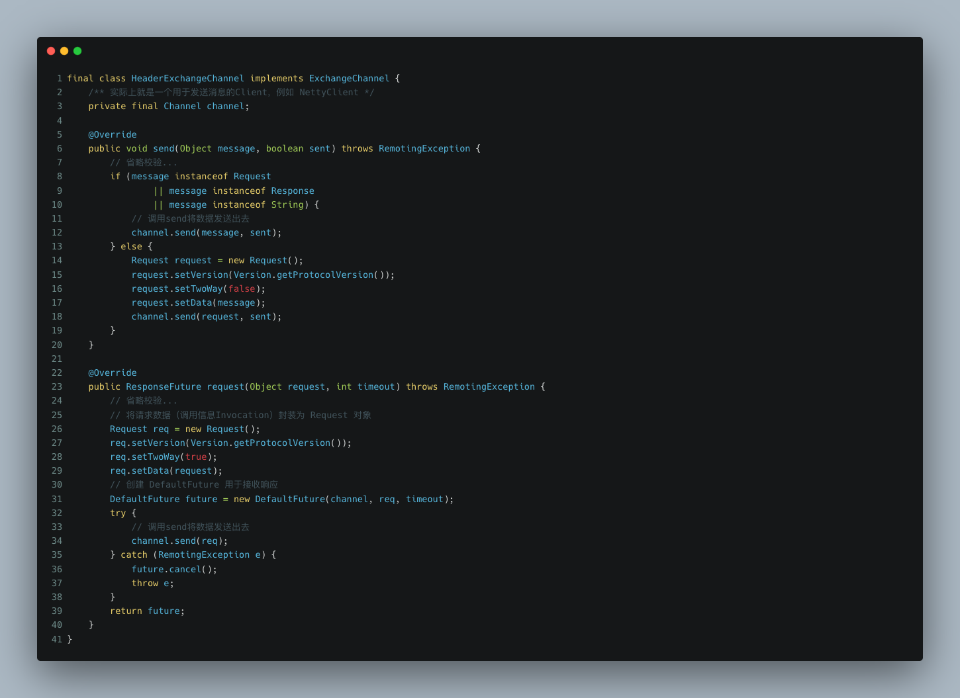Image resolution: width=960 pixels, height=698 pixels.
Task: Click the 'return future;' statement
Action: 148,611
